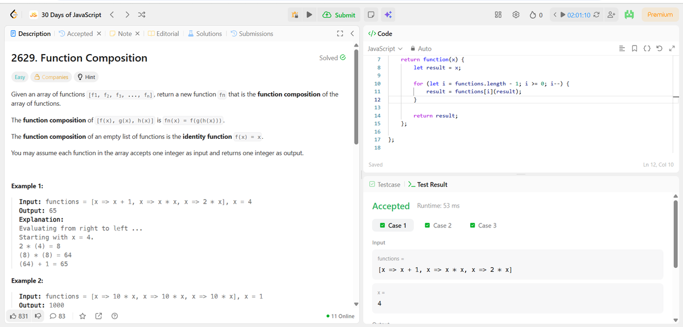Viewport: 683px width, 327px height.
Task: Click the Accepted result heading
Action: (390, 206)
